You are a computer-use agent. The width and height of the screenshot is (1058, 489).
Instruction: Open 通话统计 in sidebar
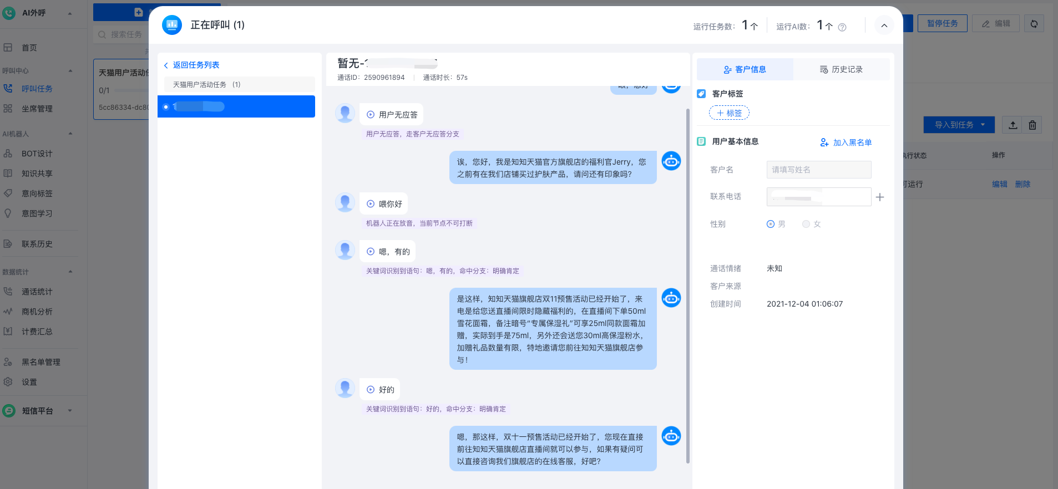tap(37, 292)
